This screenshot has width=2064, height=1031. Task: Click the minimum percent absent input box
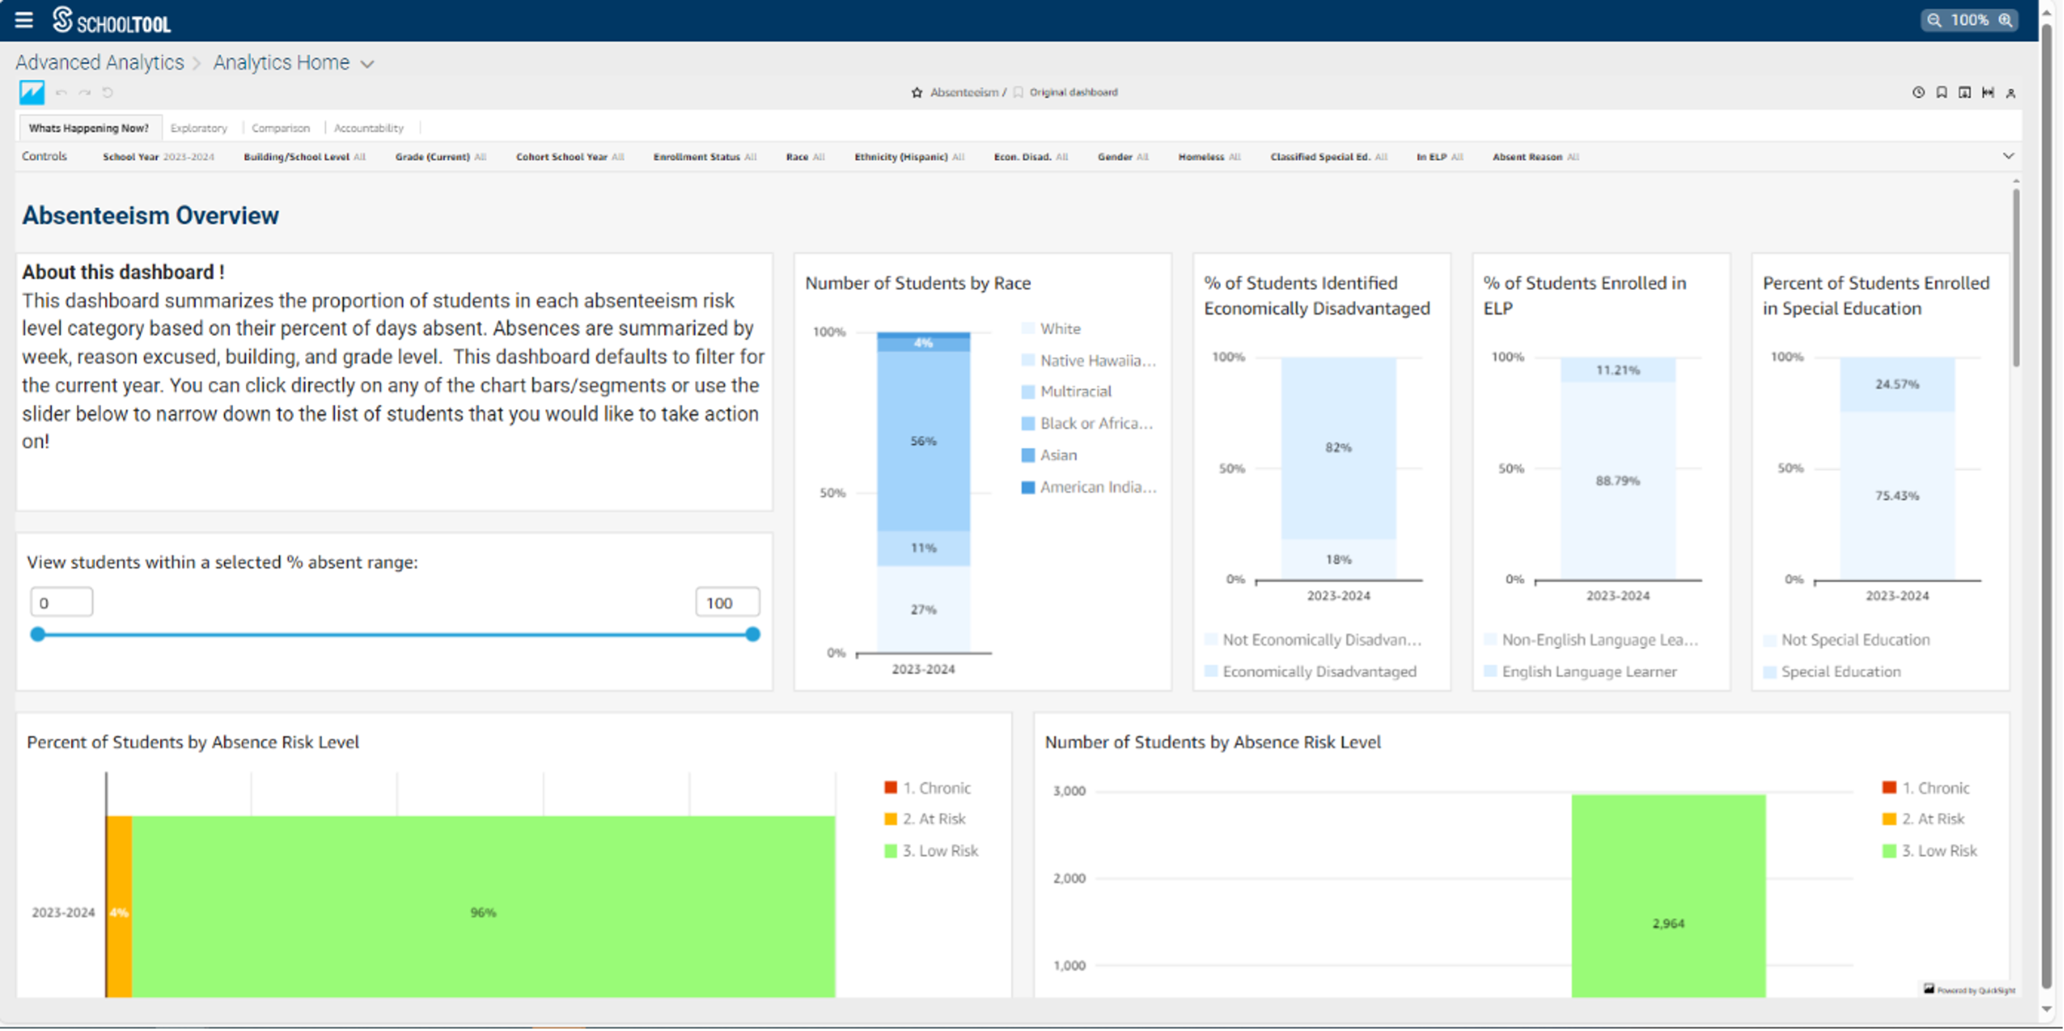click(x=62, y=603)
